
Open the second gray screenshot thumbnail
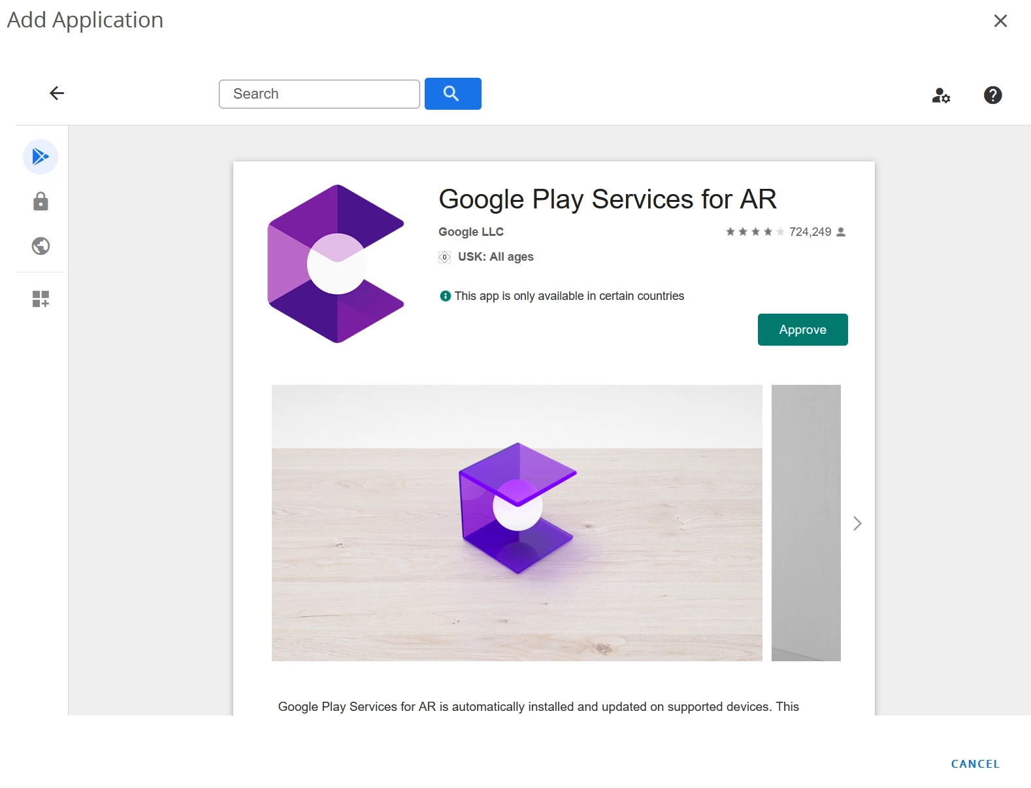806,523
